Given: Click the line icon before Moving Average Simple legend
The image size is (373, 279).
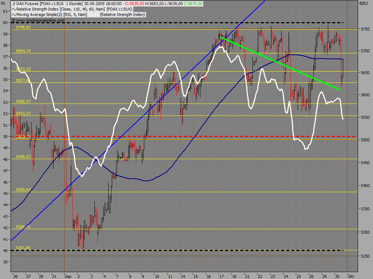Looking at the screenshot, I should coord(14,15).
